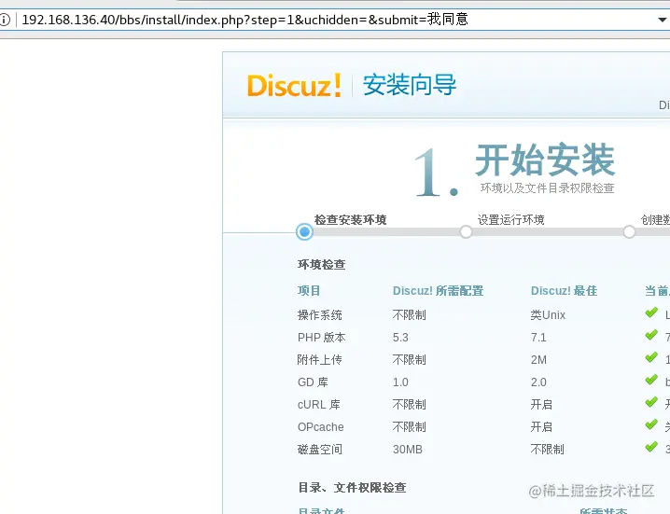The image size is (670, 514).
Task: Click the 设置运行环境 step label
Action: (x=510, y=219)
